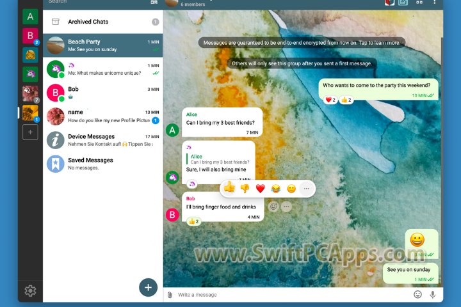Switch to the pink B account
The width and height of the screenshot is (461, 307).
pyautogui.click(x=30, y=36)
